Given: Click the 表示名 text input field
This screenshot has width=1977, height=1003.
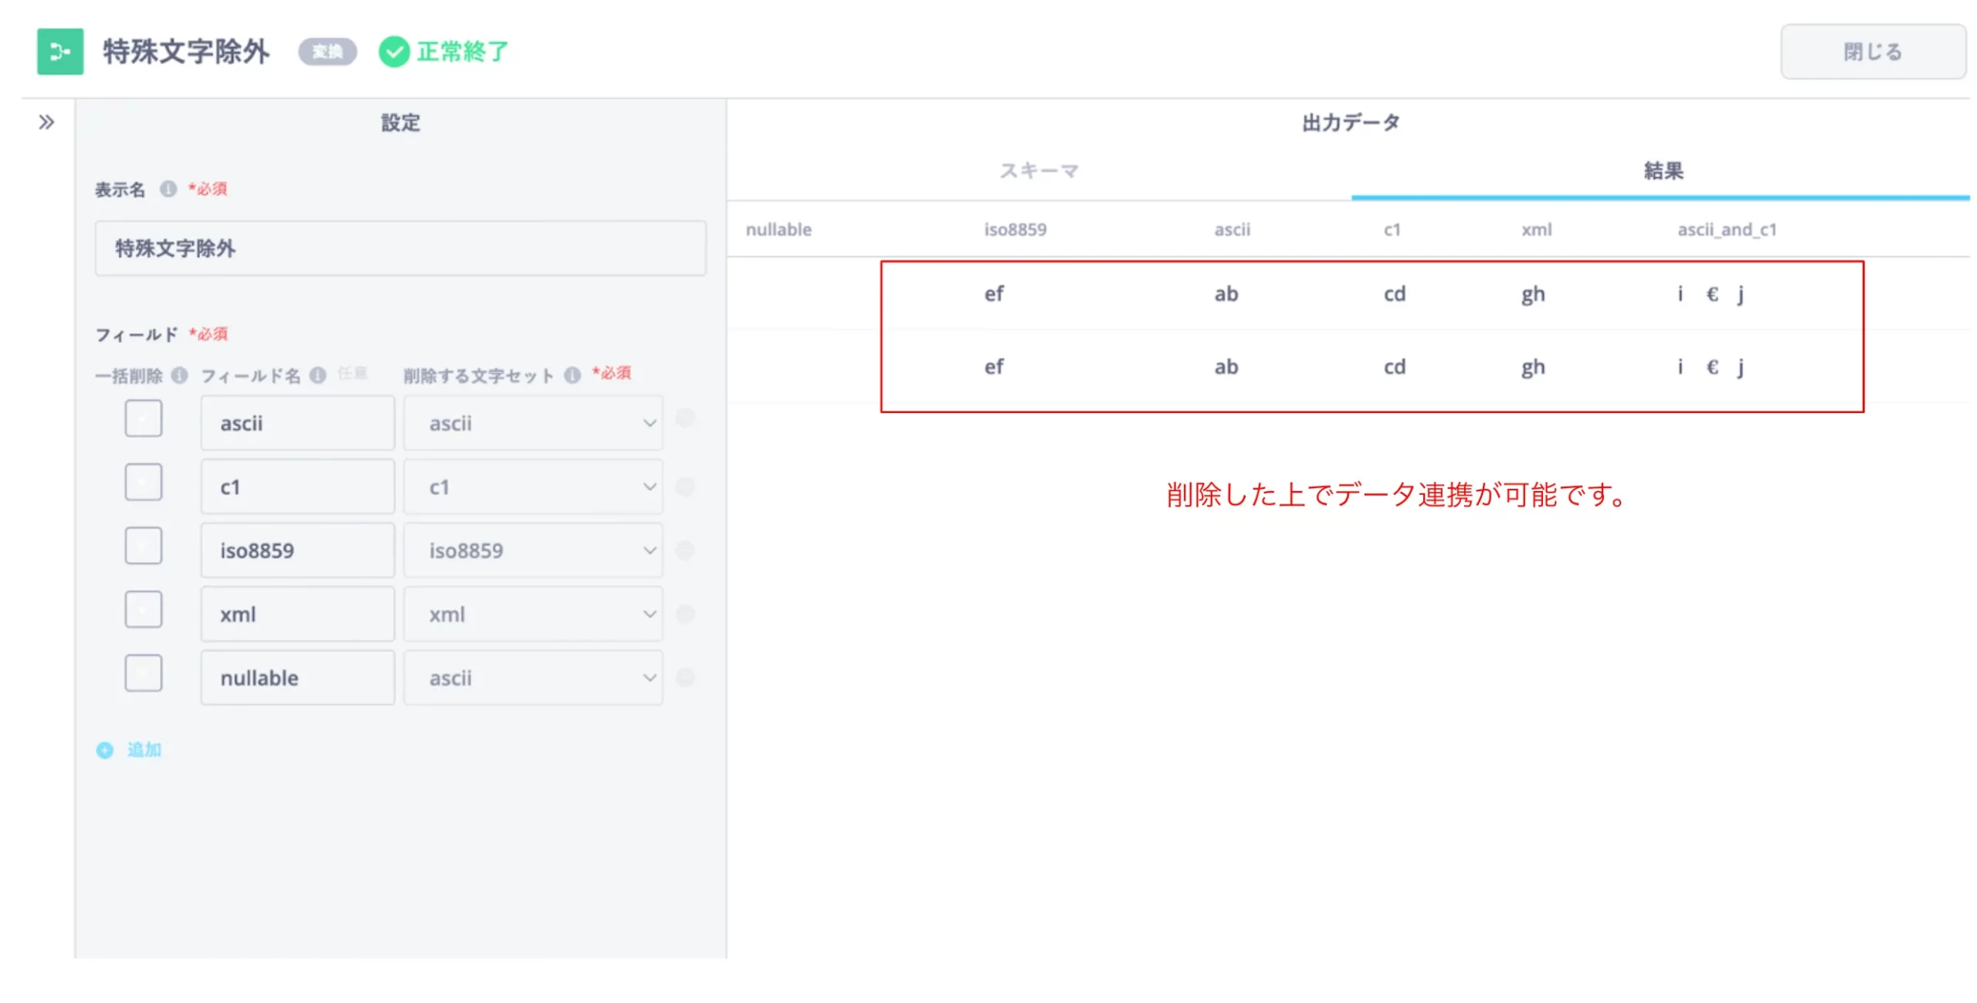Looking at the screenshot, I should (399, 248).
